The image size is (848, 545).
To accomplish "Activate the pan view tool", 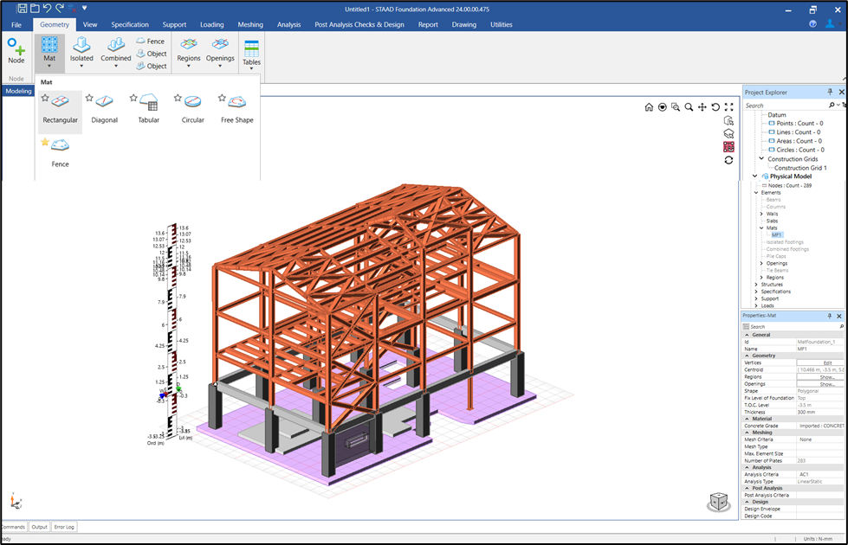I will coord(702,107).
